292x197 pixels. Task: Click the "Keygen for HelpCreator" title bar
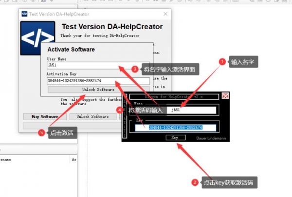[174, 97]
